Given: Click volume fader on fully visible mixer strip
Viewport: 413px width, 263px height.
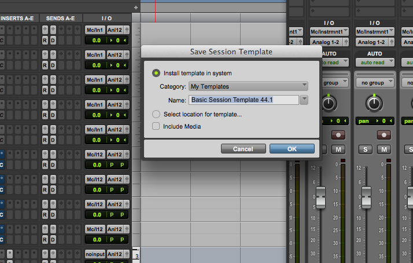Looking at the screenshot, I should pyautogui.click(x=366, y=197).
